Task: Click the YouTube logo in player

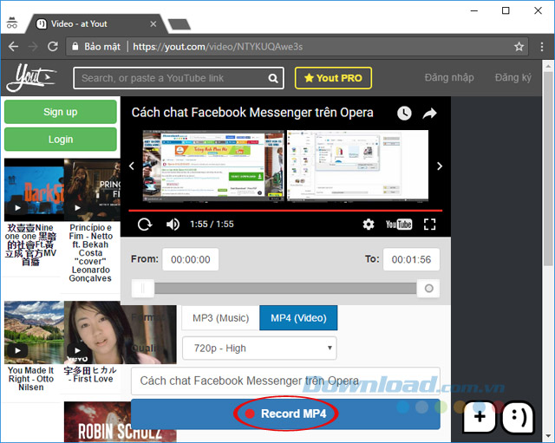Action: tap(399, 224)
